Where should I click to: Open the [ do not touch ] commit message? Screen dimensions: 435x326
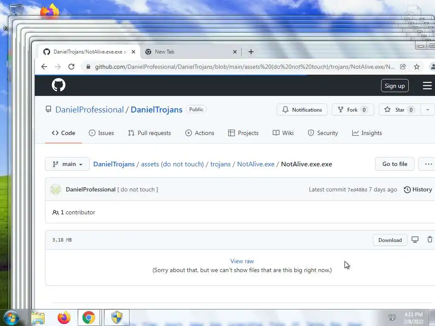coord(138,190)
